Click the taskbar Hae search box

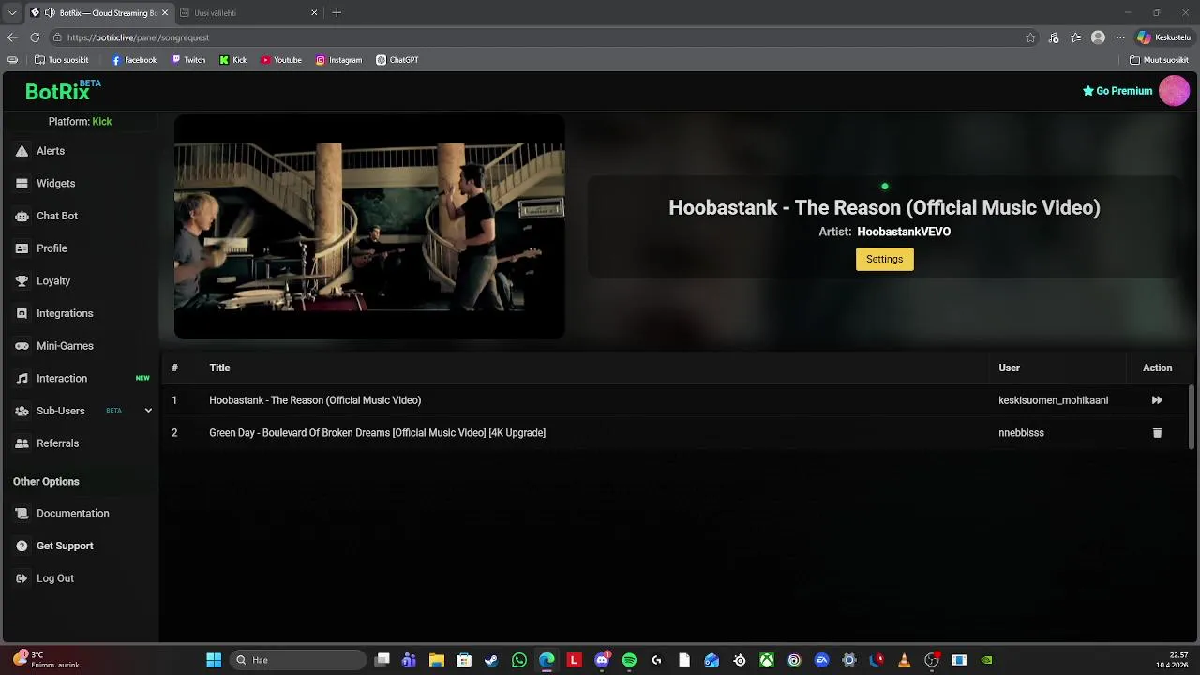(x=297, y=660)
